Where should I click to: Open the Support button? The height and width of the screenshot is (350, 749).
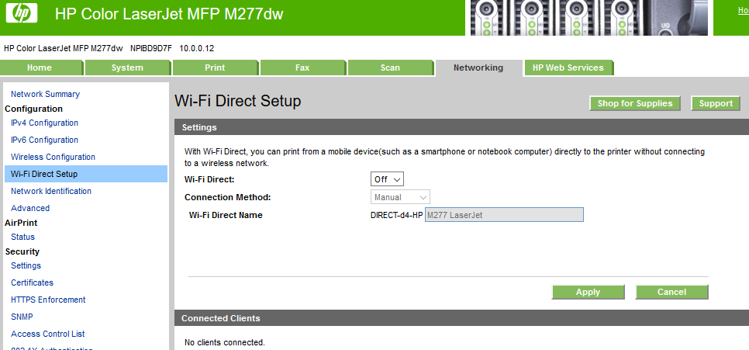tap(716, 103)
